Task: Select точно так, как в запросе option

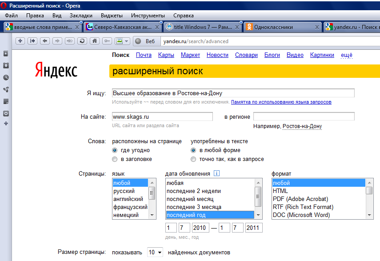Action: pos(193,159)
